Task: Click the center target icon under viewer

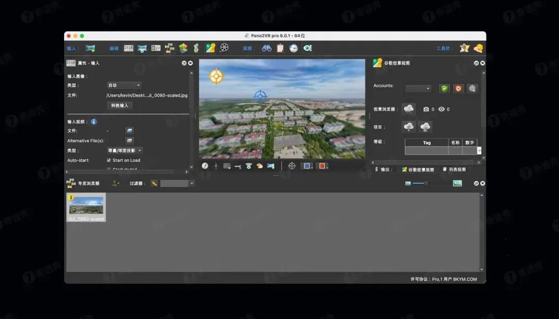Action: click(x=292, y=166)
